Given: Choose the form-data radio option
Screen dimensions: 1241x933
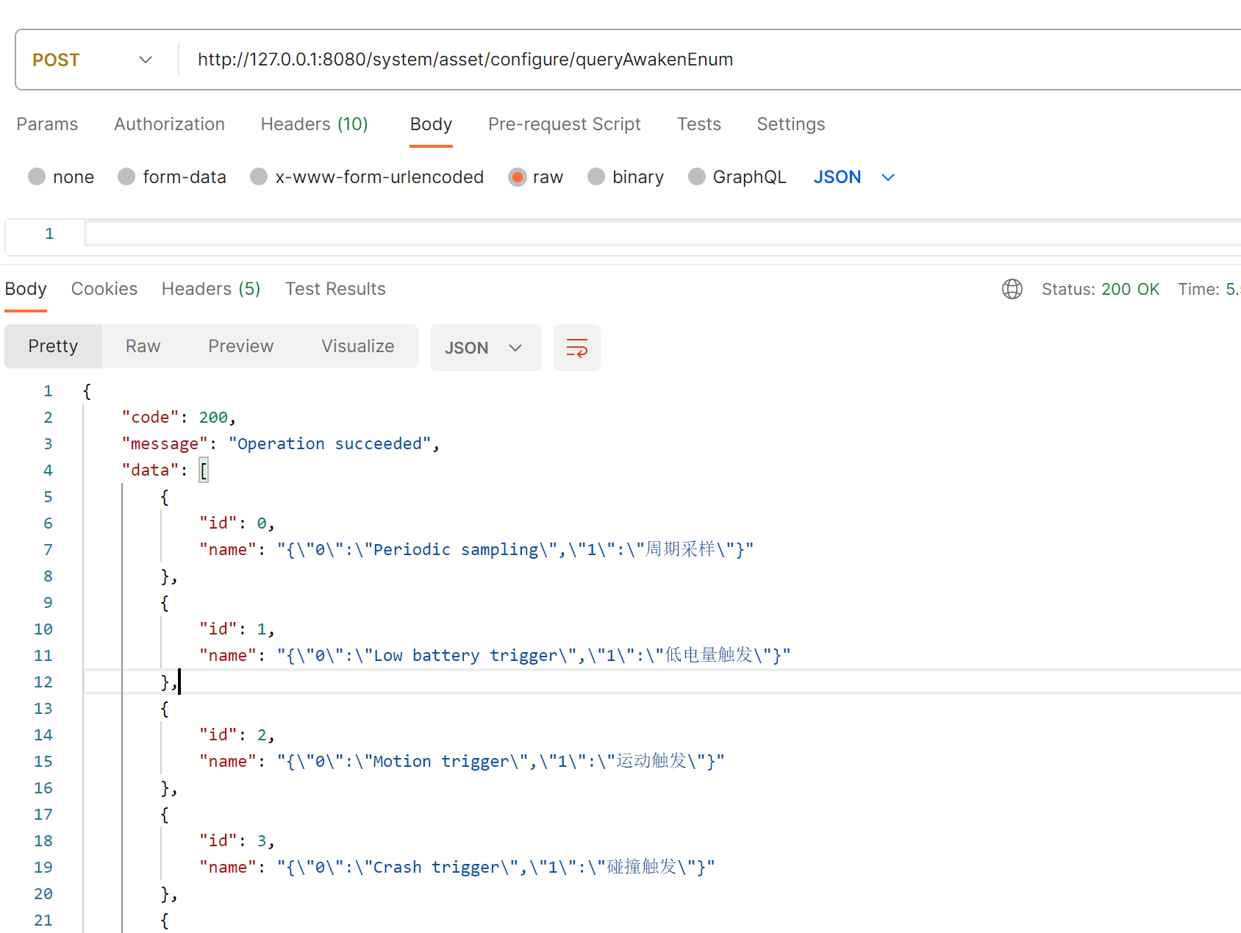Looking at the screenshot, I should (126, 177).
